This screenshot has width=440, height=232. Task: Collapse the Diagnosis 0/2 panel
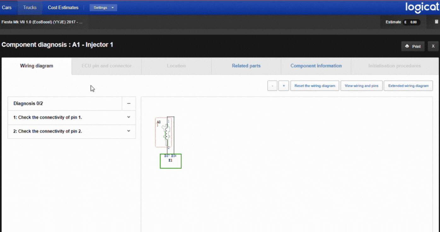point(129,103)
